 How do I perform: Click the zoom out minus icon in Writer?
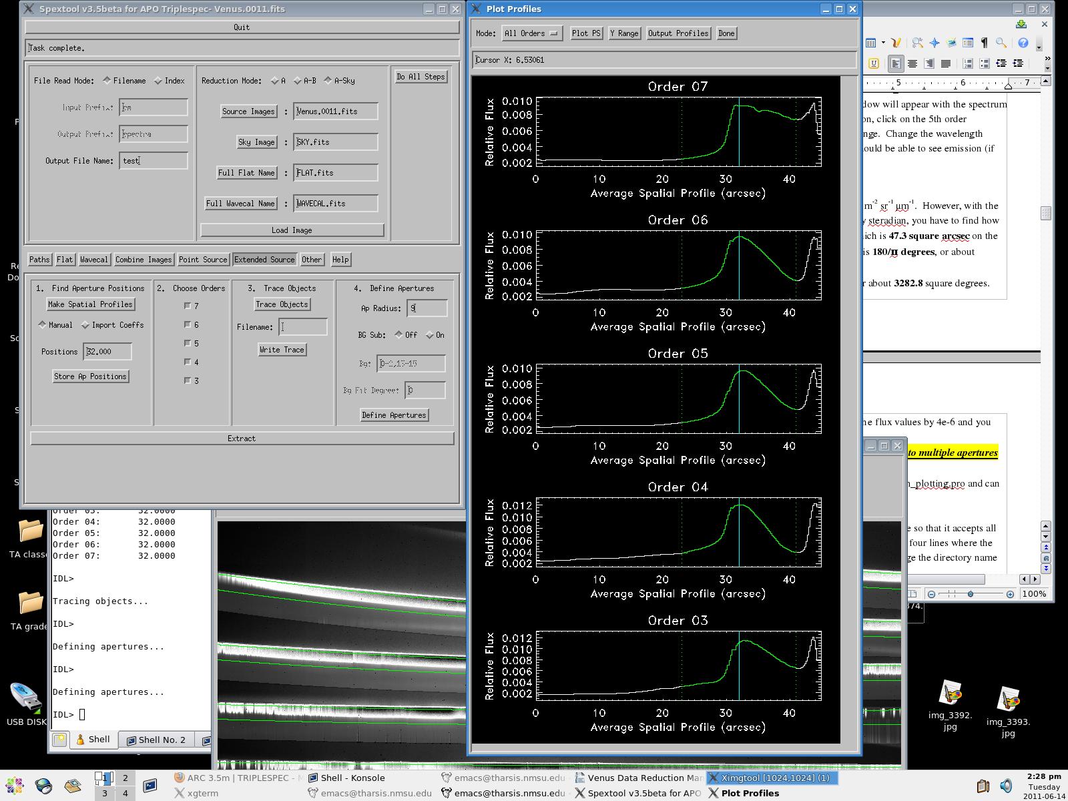pyautogui.click(x=931, y=594)
